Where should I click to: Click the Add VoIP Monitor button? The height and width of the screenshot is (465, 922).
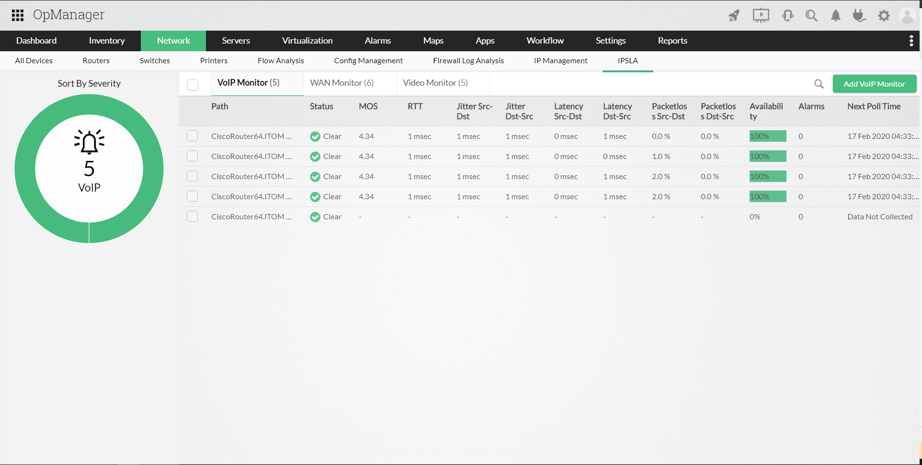tap(875, 84)
